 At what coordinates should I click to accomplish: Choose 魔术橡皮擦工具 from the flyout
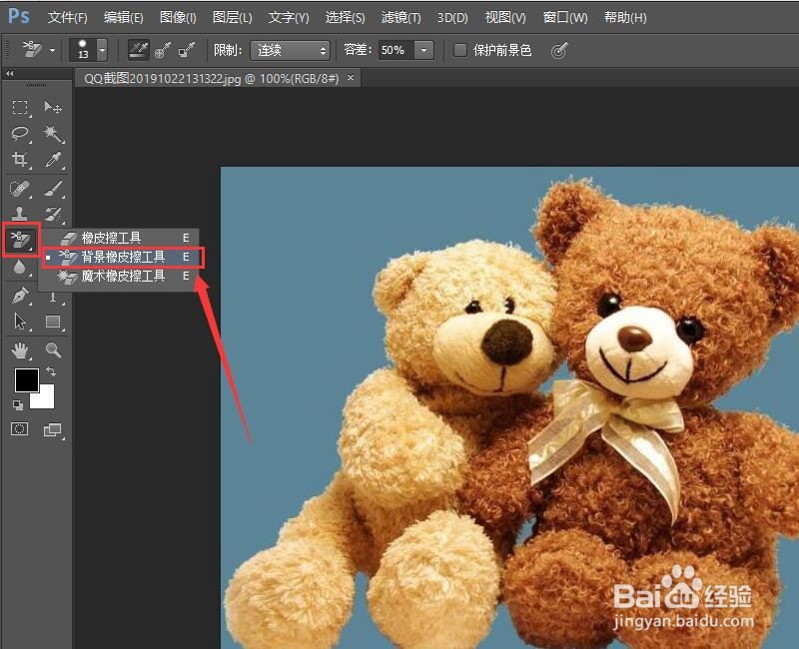click(120, 276)
